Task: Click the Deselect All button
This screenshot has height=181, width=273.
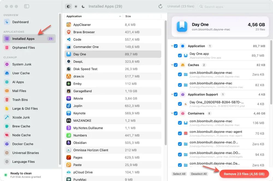Action: [x=199, y=174]
